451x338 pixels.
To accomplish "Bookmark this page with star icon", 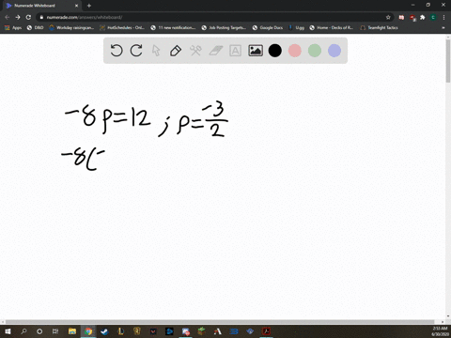I will coord(388,17).
